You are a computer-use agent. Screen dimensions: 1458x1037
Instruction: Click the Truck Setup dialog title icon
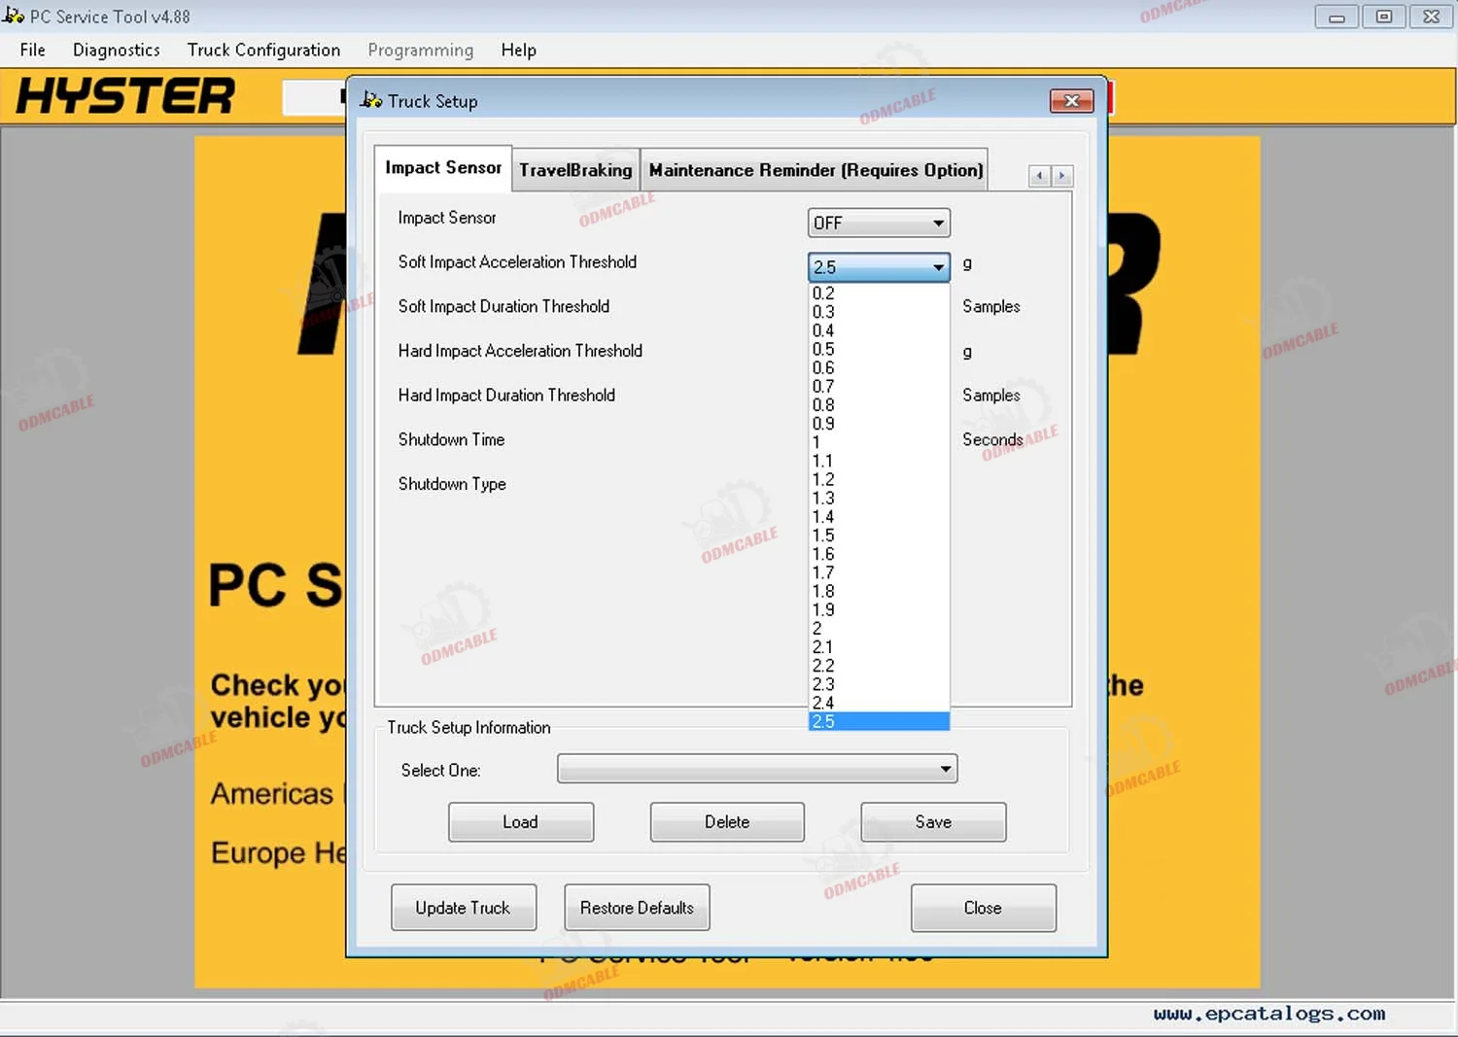(x=370, y=100)
